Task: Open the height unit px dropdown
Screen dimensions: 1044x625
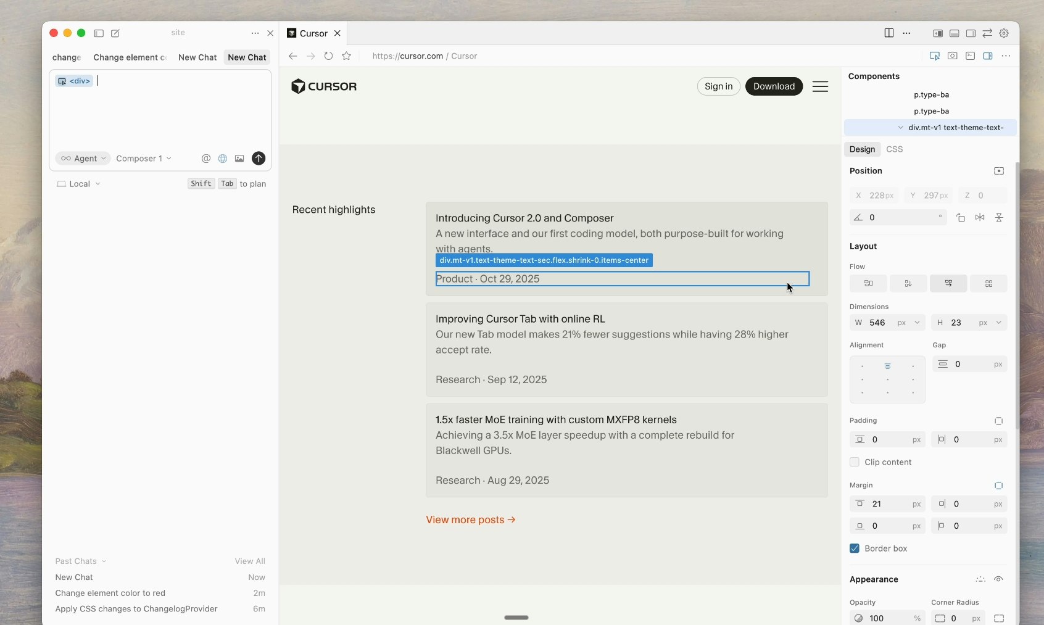Action: 990,323
